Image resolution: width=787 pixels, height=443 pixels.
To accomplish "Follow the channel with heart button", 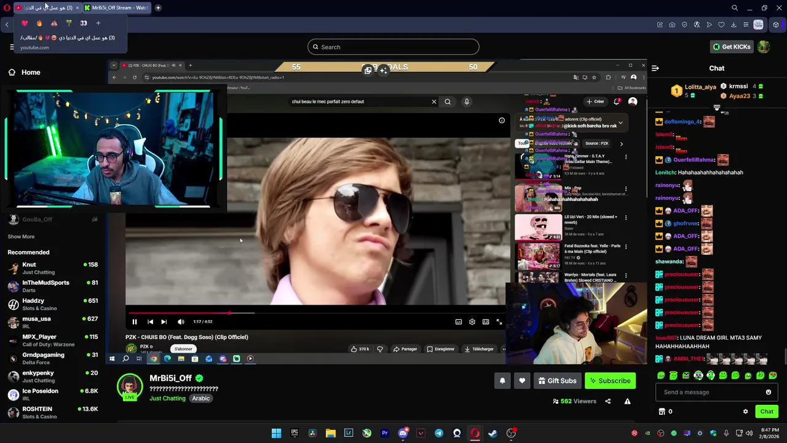I will (x=522, y=381).
